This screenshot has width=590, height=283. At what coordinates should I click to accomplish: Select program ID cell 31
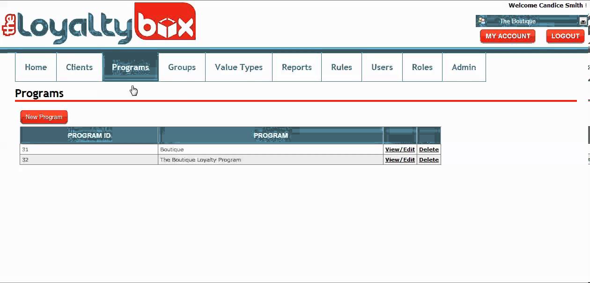(89, 149)
